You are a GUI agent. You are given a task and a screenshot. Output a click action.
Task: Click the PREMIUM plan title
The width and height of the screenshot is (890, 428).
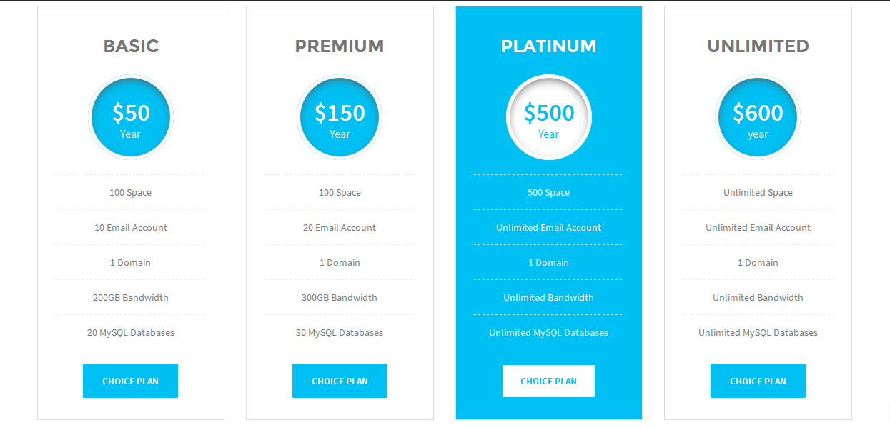tap(340, 46)
